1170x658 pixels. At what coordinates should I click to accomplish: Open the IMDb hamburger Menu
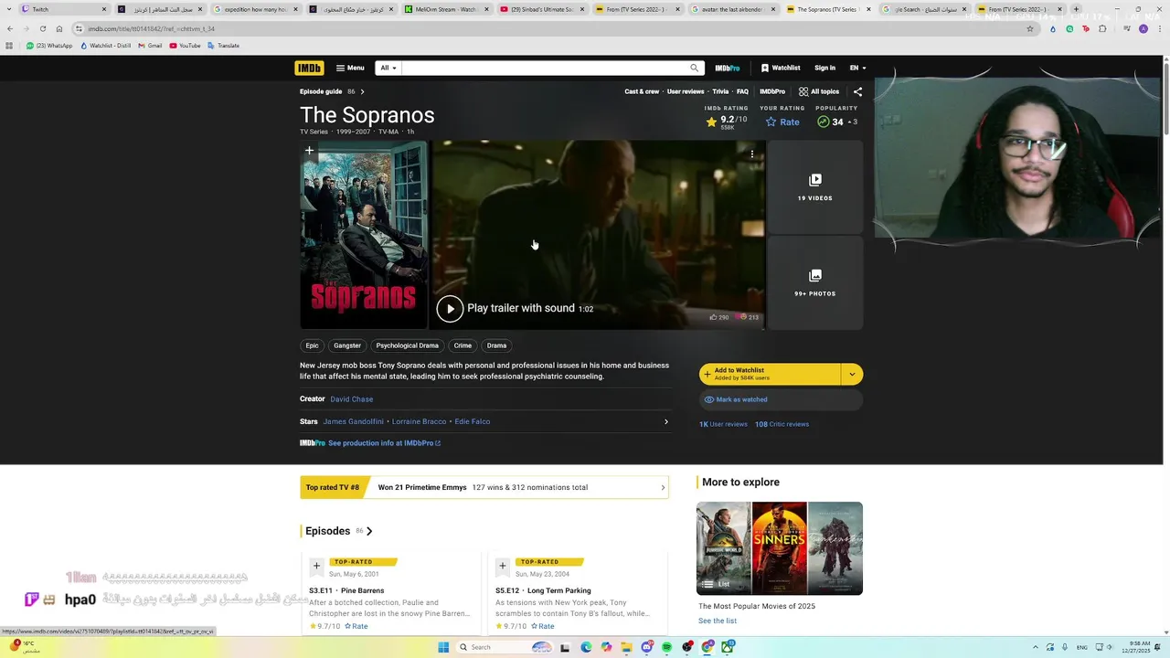click(x=350, y=68)
